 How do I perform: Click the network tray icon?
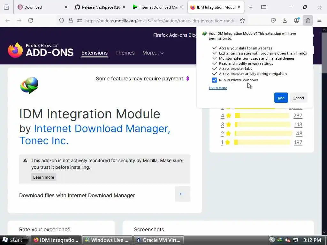point(295,240)
